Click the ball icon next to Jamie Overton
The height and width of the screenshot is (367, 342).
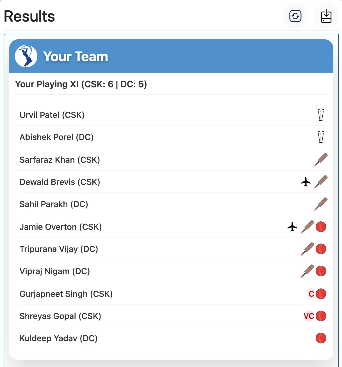(x=321, y=227)
